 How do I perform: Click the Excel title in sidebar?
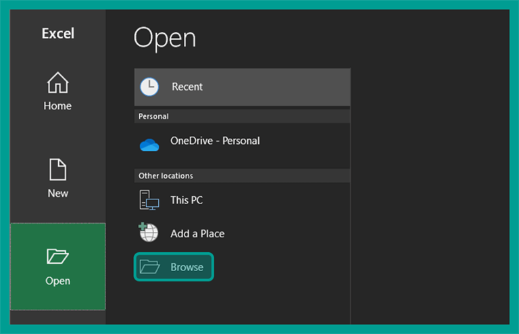pyautogui.click(x=58, y=33)
